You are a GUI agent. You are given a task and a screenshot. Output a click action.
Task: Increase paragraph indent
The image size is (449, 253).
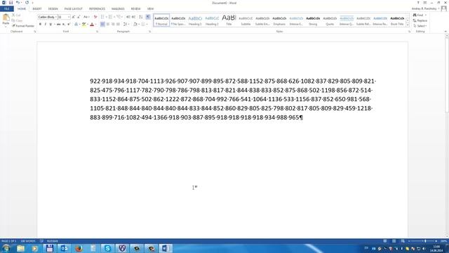pos(133,17)
